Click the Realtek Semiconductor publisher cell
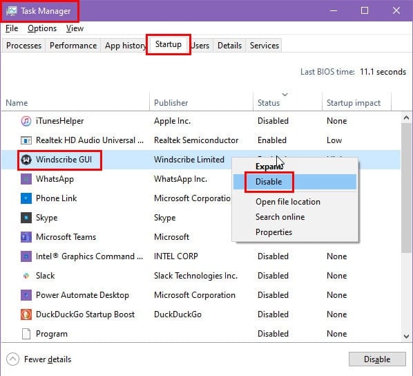The image size is (413, 376). [x=196, y=140]
